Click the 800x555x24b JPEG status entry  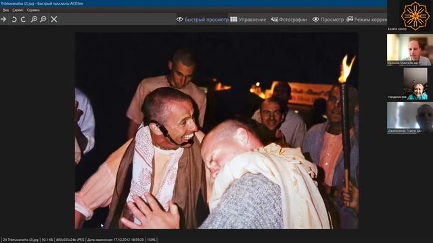click(70, 240)
